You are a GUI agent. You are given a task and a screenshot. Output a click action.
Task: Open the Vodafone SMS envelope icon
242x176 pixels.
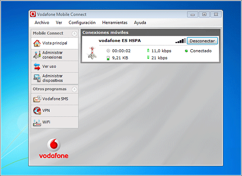pyautogui.click(x=37, y=99)
